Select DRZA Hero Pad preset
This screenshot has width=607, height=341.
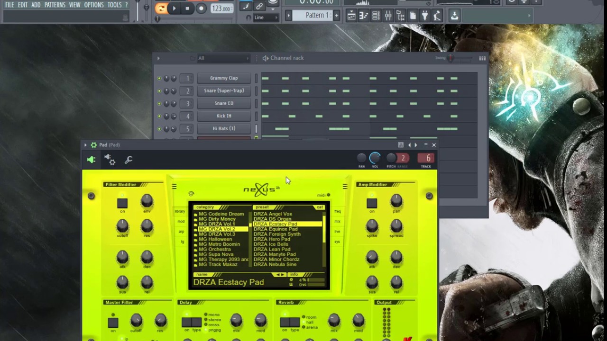click(272, 239)
